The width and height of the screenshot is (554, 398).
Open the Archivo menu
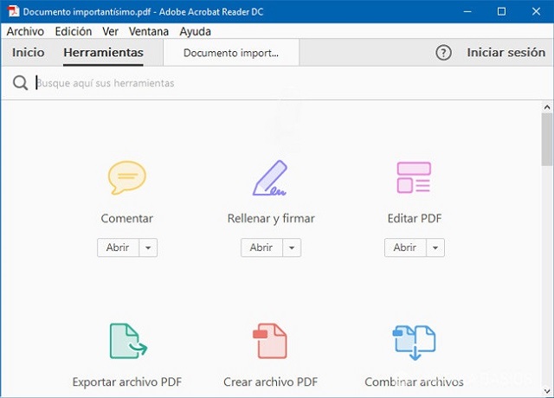pos(25,31)
